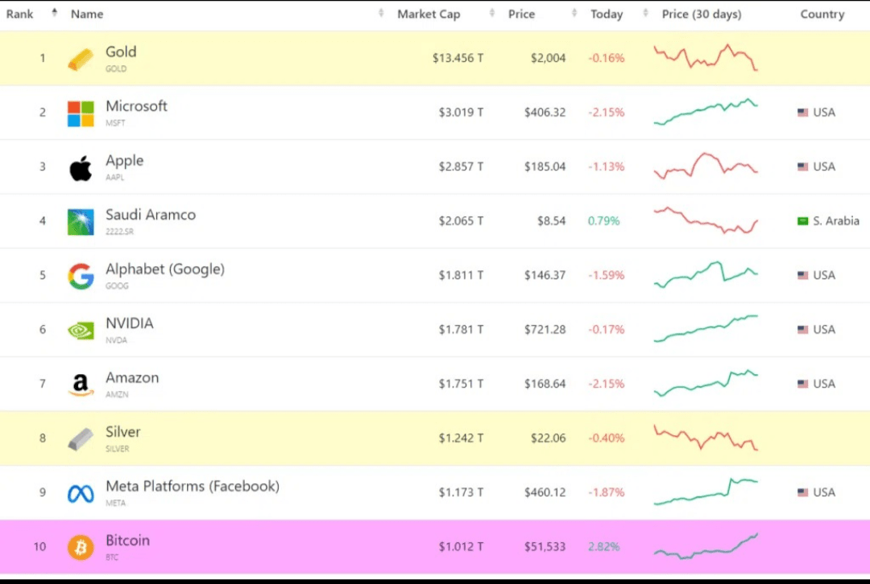Click the Amazon logo icon
The image size is (870, 584).
(81, 385)
